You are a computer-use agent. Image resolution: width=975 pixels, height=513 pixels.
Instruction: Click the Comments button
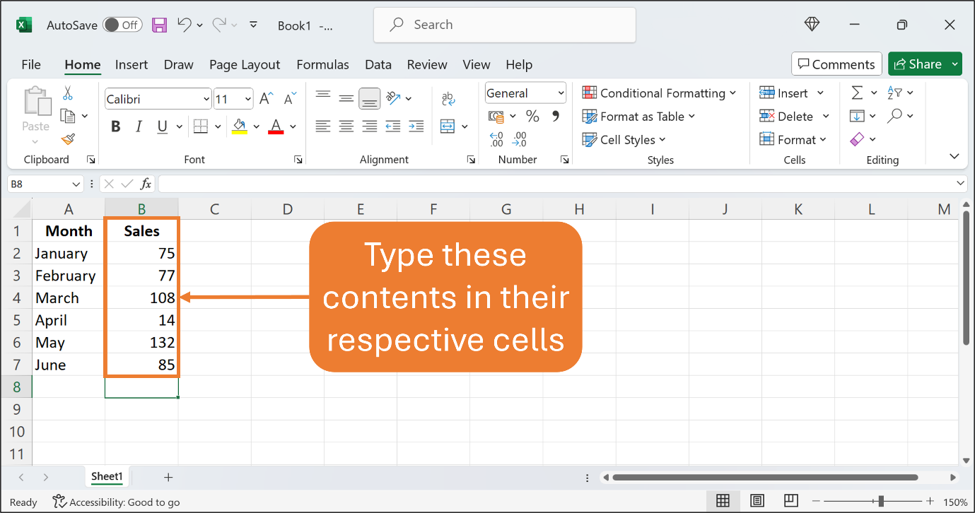836,64
